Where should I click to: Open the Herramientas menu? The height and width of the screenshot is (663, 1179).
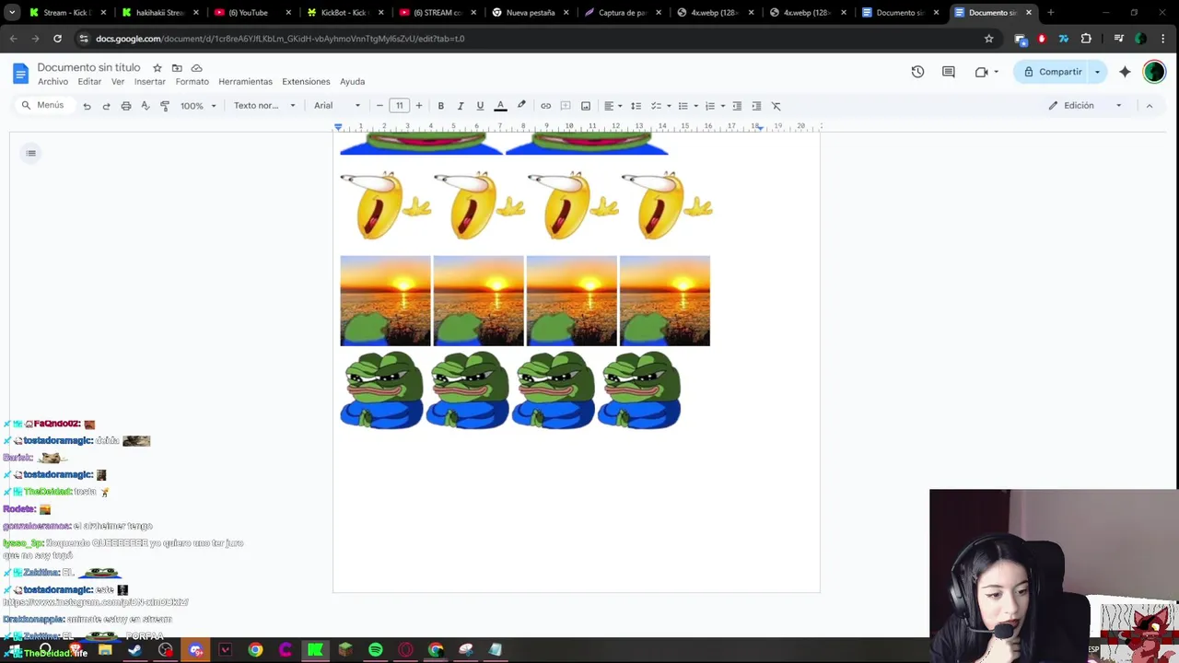245,82
